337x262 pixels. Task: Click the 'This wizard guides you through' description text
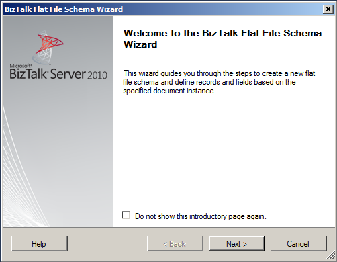coord(219,82)
